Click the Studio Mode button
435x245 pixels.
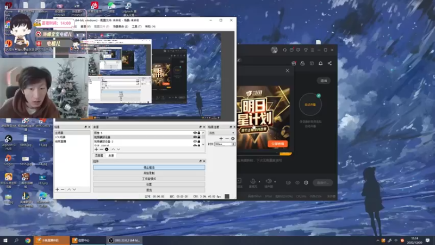click(149, 179)
